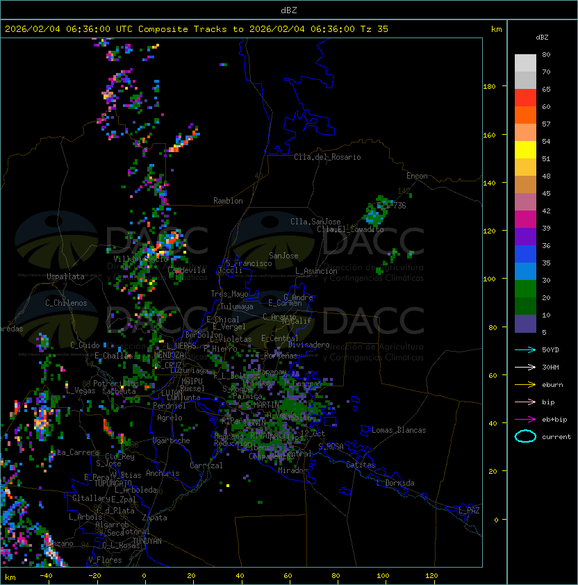This screenshot has height=585, width=578.
Task: Click the '120' tick on the horizontal axis
Action: [431, 576]
